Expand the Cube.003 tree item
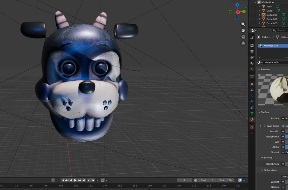288x190 pixels. (259, 23)
